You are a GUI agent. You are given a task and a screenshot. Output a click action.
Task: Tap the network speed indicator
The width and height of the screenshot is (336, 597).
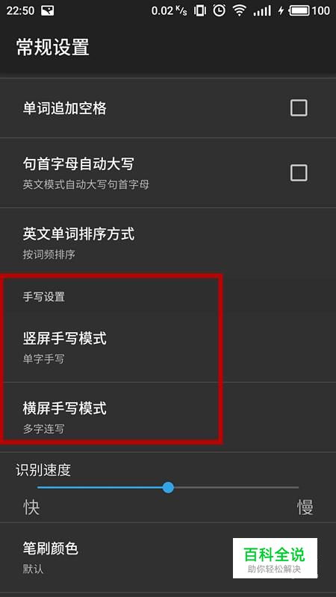pos(169,10)
